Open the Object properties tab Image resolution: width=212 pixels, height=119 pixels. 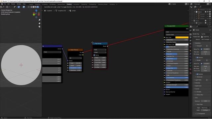point(190,51)
